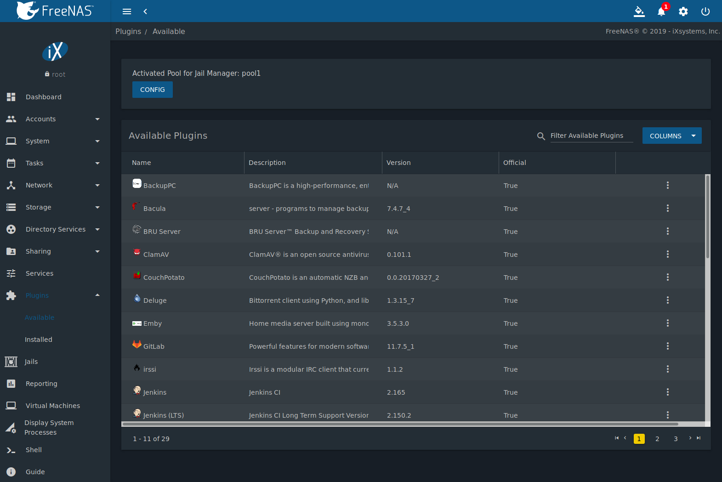
Task: Click the iX logo in sidebar
Action: [x=55, y=51]
